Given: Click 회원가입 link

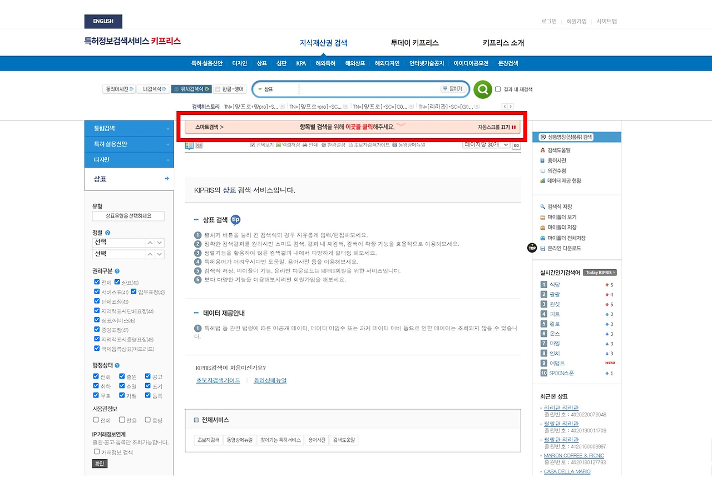Looking at the screenshot, I should click(576, 21).
